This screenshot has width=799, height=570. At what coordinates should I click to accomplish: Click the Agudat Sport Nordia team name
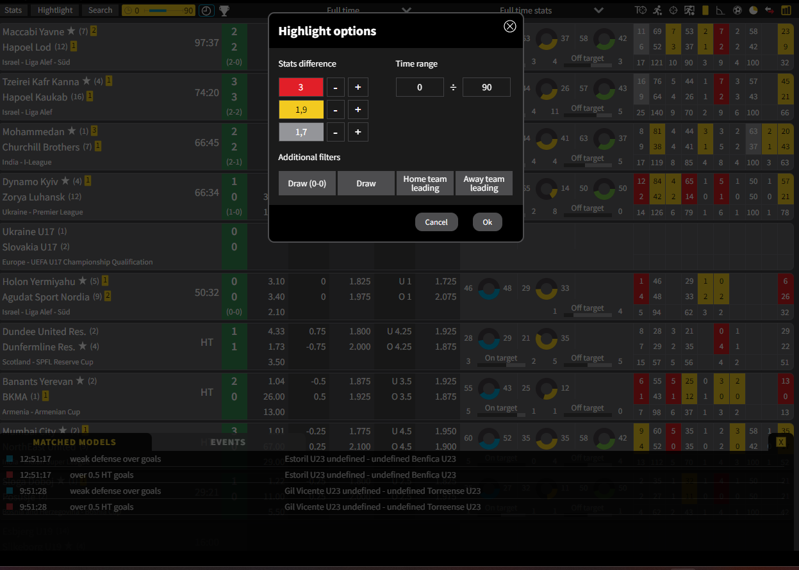coord(47,297)
